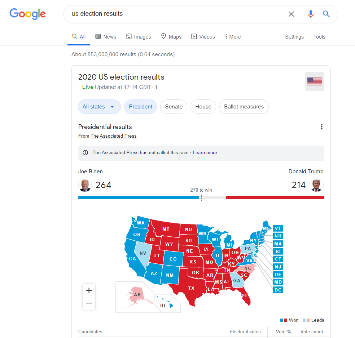Open the More search options menu
The width and height of the screenshot is (355, 338).
point(233,37)
